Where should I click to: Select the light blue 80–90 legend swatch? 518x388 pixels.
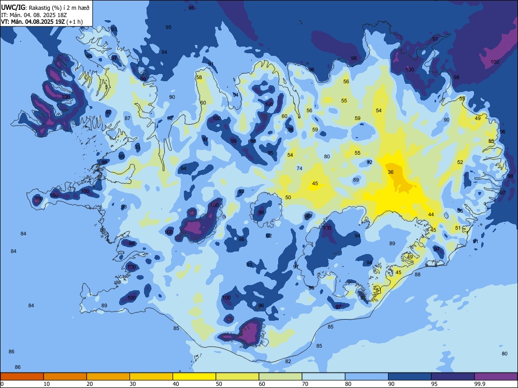(367, 377)
